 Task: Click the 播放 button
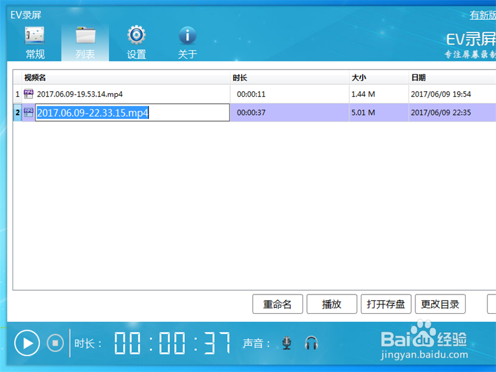332,304
